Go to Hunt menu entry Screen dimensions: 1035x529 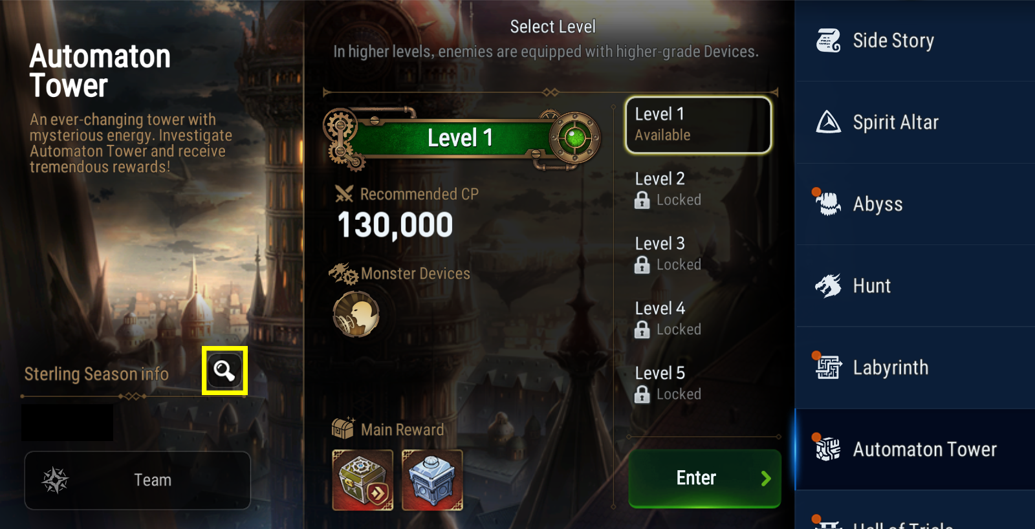[x=915, y=286]
